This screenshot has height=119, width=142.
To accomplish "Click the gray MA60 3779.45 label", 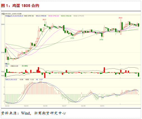I will coord(79,16).
